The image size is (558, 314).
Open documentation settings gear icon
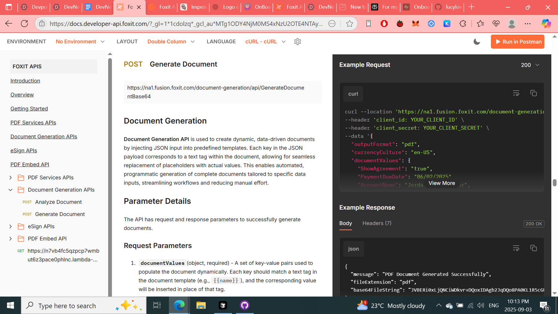pyautogui.click(x=297, y=42)
